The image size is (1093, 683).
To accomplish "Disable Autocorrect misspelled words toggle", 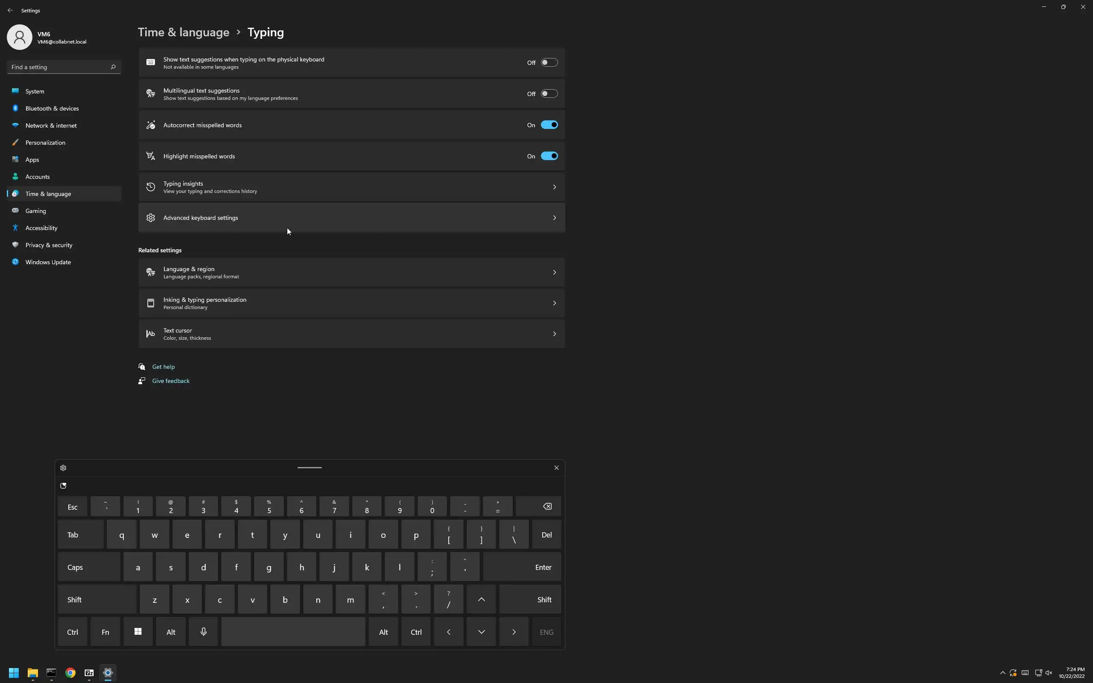I will (549, 125).
